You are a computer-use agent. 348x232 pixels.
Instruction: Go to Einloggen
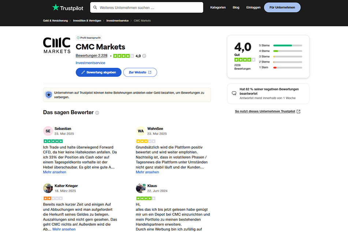tap(253, 8)
